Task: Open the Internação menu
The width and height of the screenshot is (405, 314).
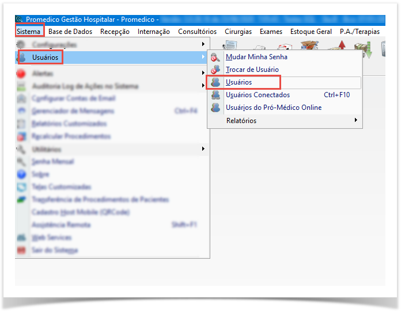Action: [x=154, y=32]
